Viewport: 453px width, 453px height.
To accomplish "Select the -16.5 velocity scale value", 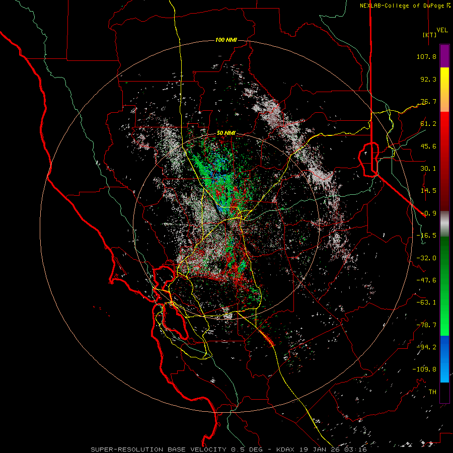I will coord(426,236).
